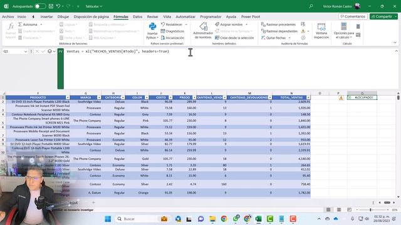Click Rastrear dependientes
The height and width of the screenshot is (225, 401).
(x=279, y=31)
